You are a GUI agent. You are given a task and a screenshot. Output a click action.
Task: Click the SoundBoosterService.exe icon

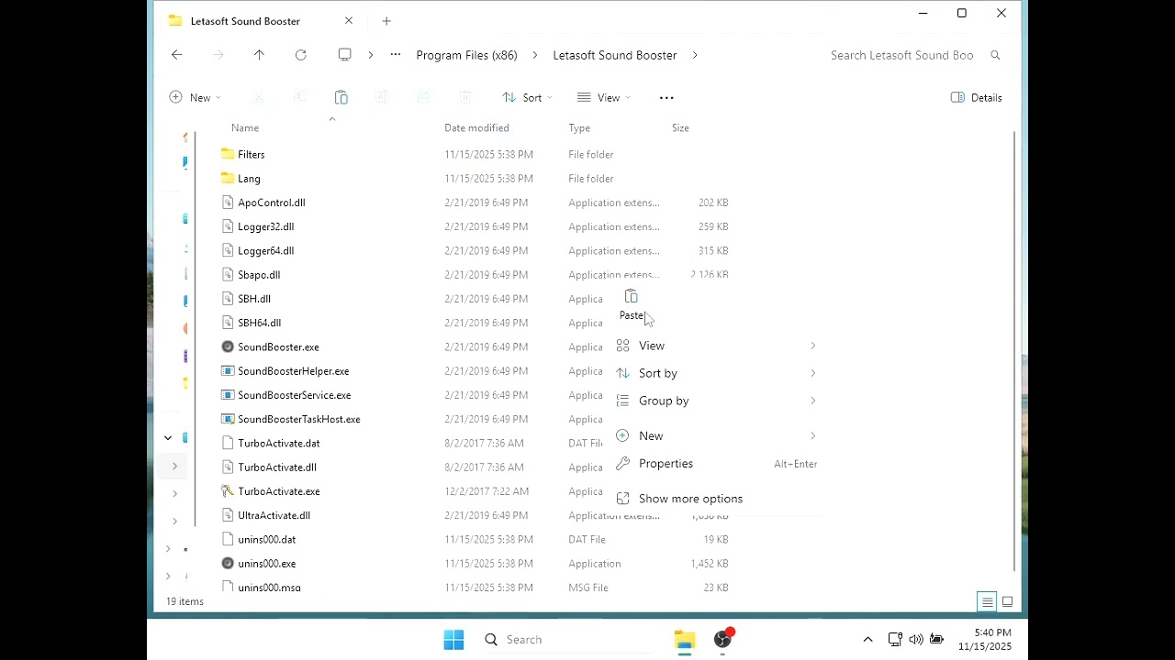coord(228,395)
